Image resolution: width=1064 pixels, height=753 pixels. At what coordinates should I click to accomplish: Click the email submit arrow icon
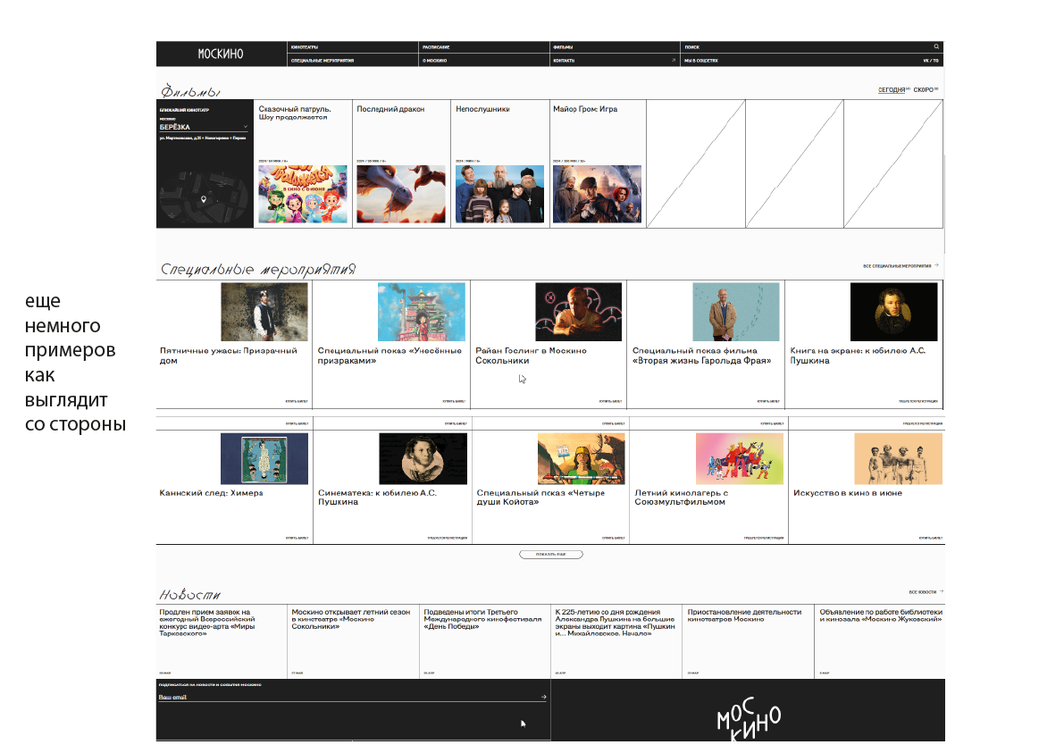pyautogui.click(x=543, y=697)
